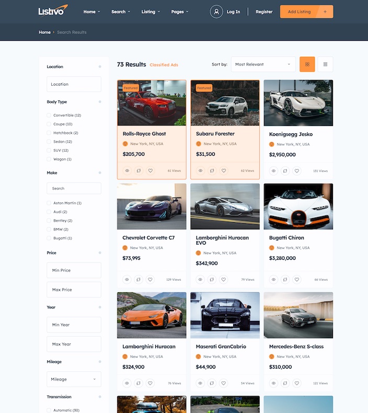The width and height of the screenshot is (368, 413).
Task: Heart the Maserati GranCabrio listing
Action: pyautogui.click(x=224, y=383)
